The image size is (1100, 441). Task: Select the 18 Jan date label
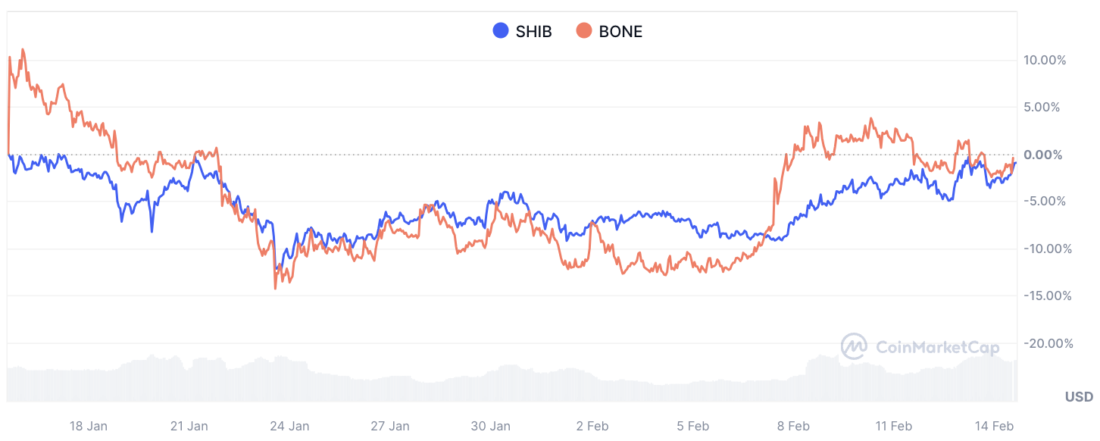(x=87, y=426)
